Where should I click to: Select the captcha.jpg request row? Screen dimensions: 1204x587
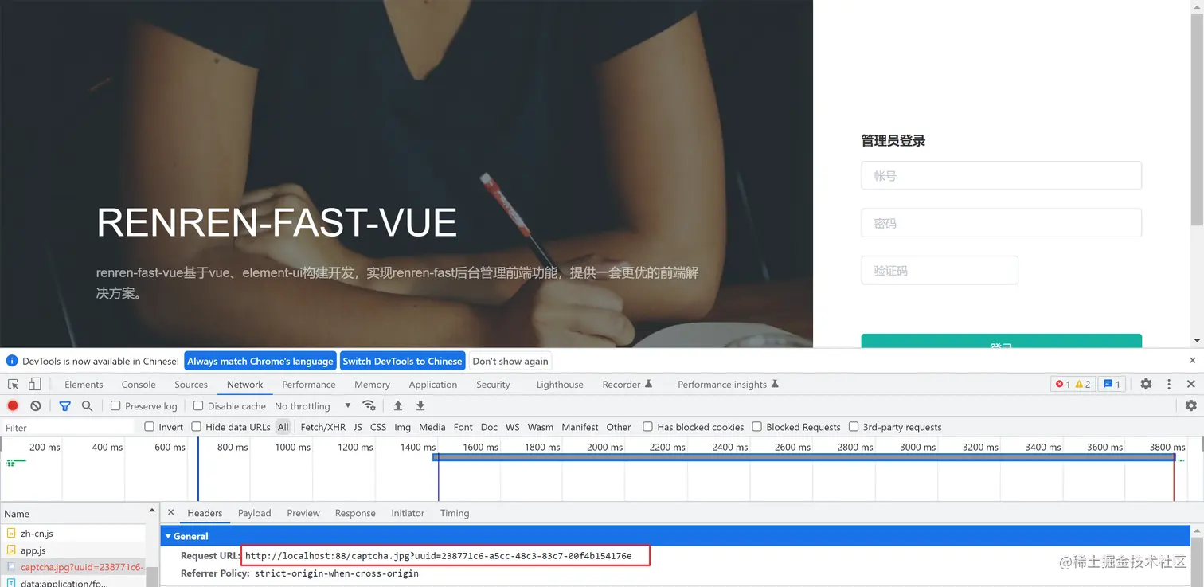pyautogui.click(x=73, y=567)
